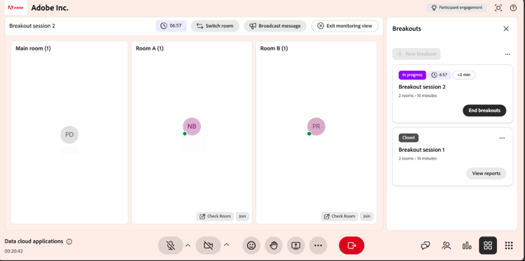
Task: Click the Closed status badge
Action: coord(409,138)
